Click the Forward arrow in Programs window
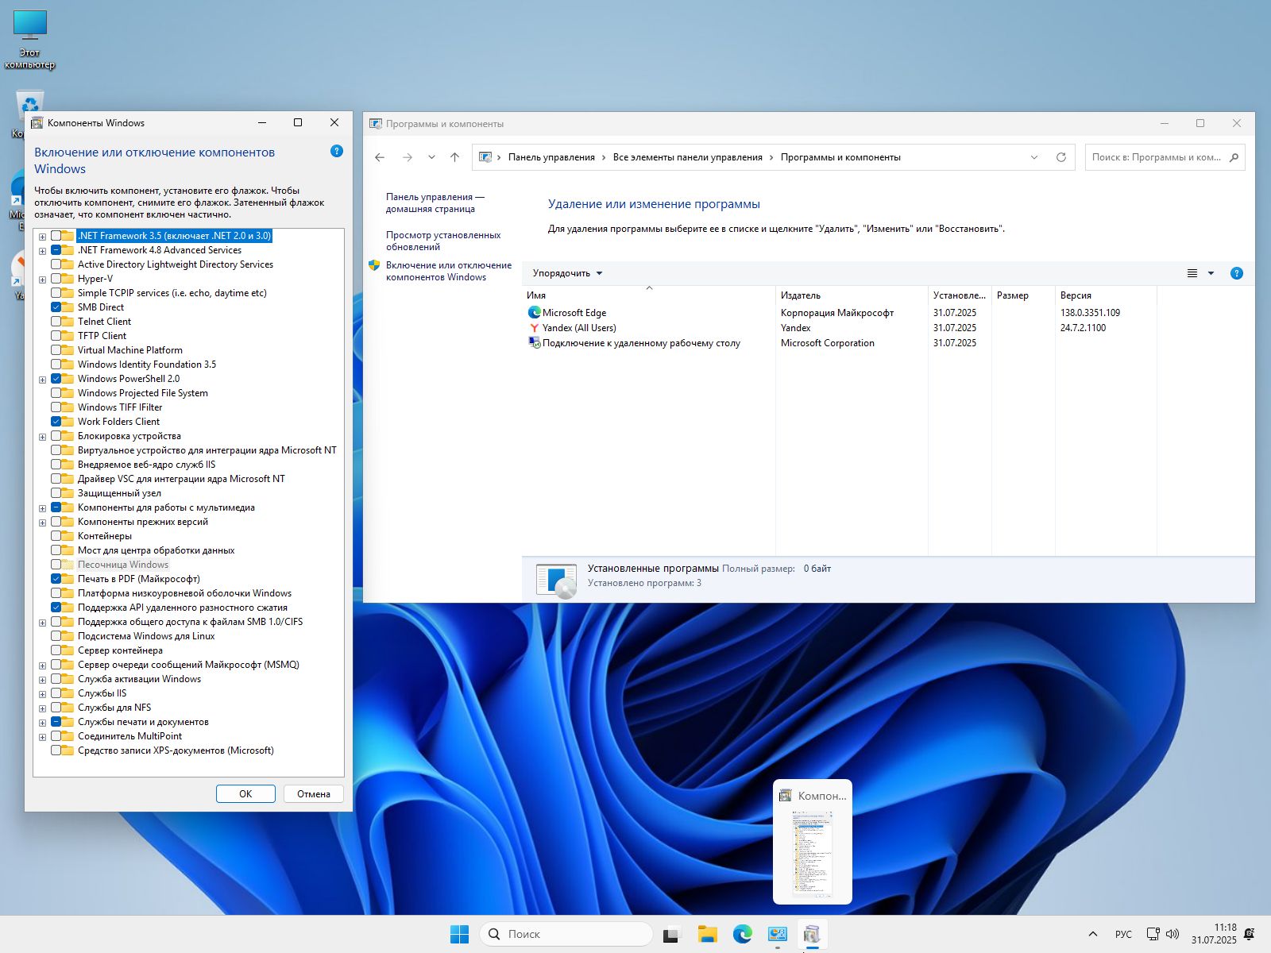The width and height of the screenshot is (1271, 953). (408, 157)
